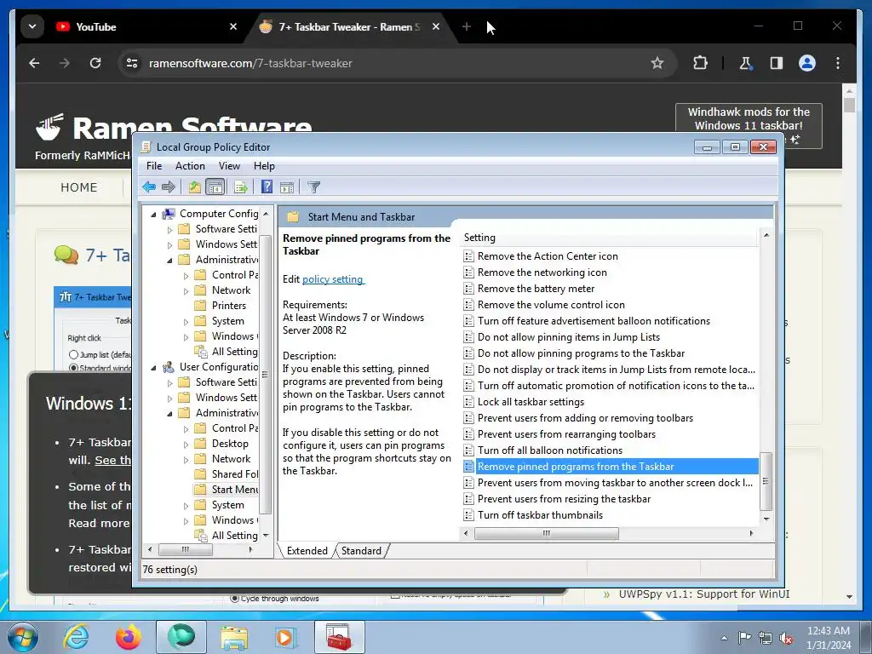Image resolution: width=872 pixels, height=654 pixels.
Task: Expand the Desktop folder node
Action: (186, 444)
